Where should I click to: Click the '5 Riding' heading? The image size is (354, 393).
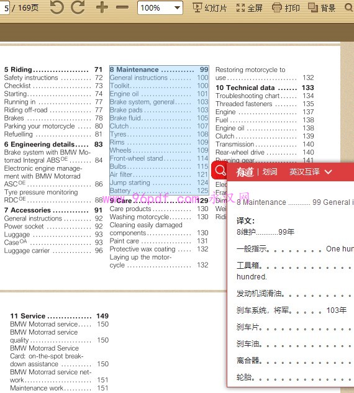(53, 70)
